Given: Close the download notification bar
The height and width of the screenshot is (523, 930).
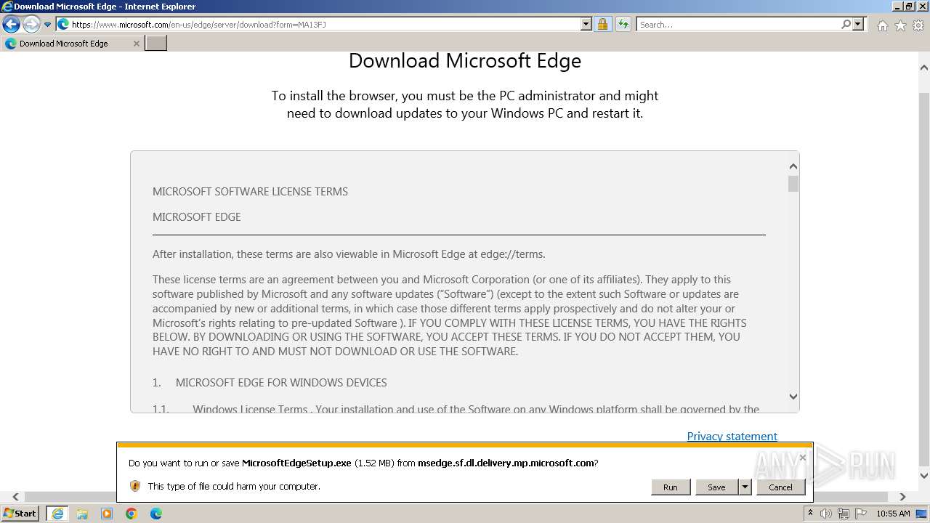Looking at the screenshot, I should 802,458.
